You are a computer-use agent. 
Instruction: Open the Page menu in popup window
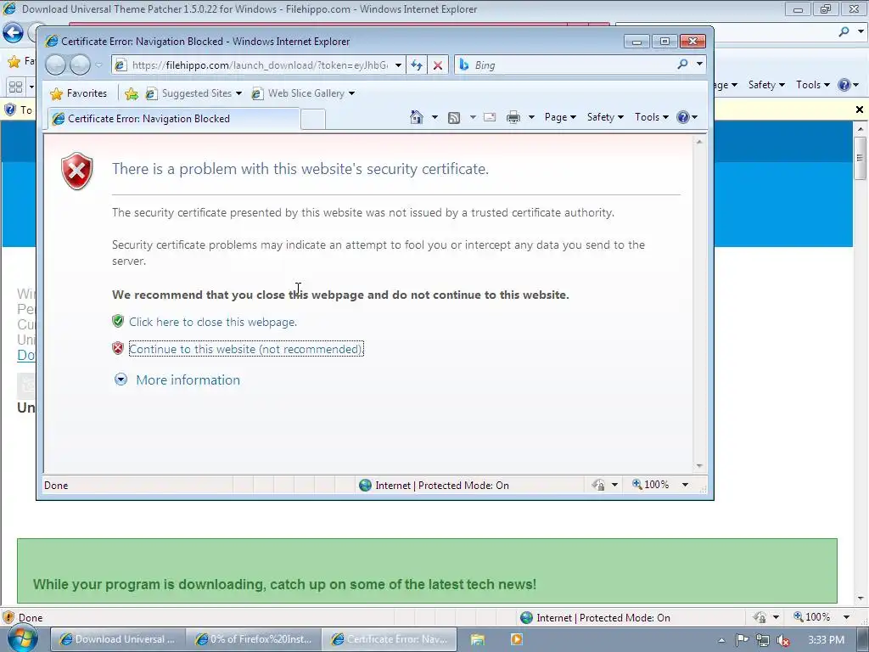[x=560, y=117]
